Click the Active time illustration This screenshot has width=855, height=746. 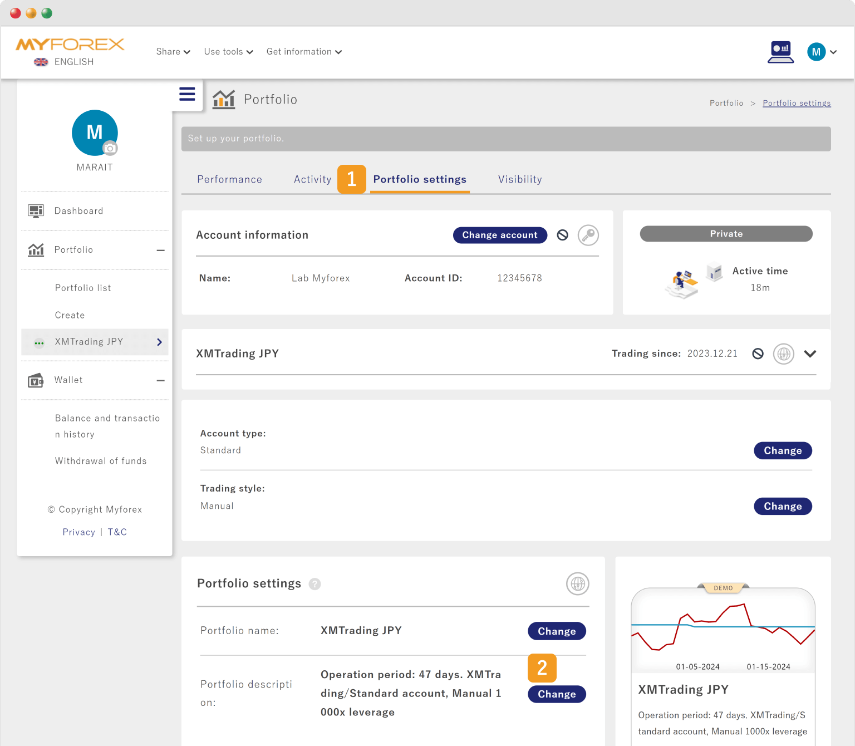pyautogui.click(x=694, y=281)
